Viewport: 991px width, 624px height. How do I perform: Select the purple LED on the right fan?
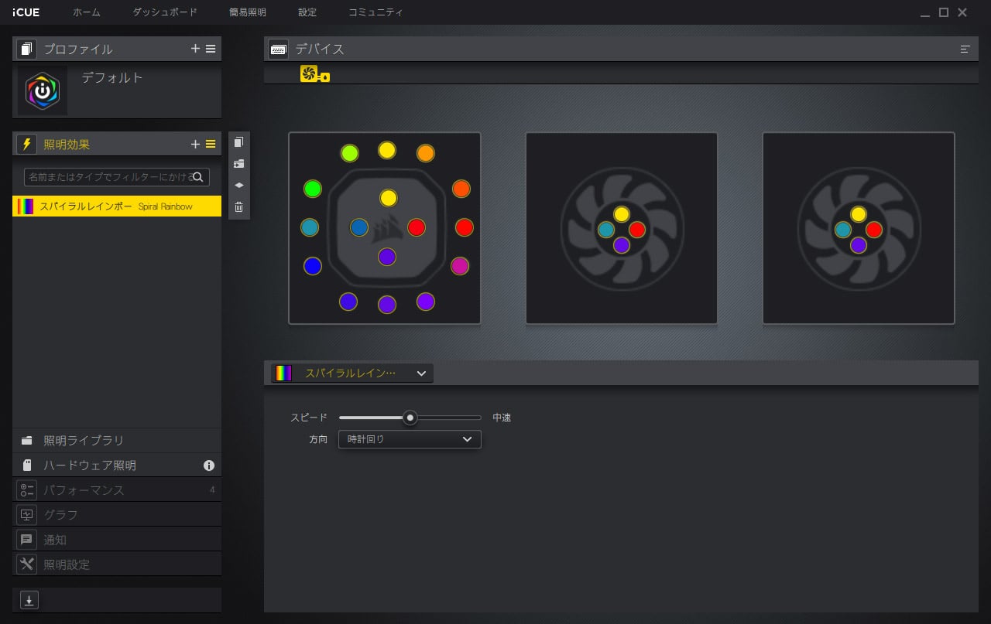(859, 245)
